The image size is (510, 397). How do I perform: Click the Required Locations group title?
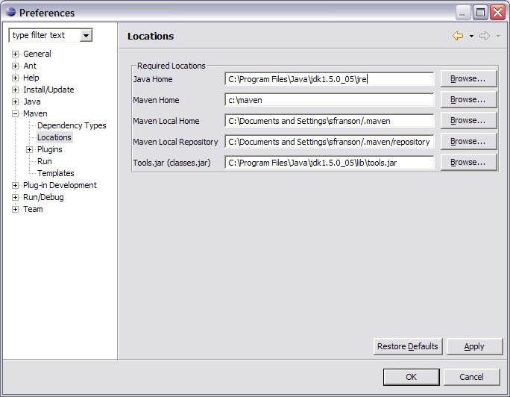tap(171, 66)
